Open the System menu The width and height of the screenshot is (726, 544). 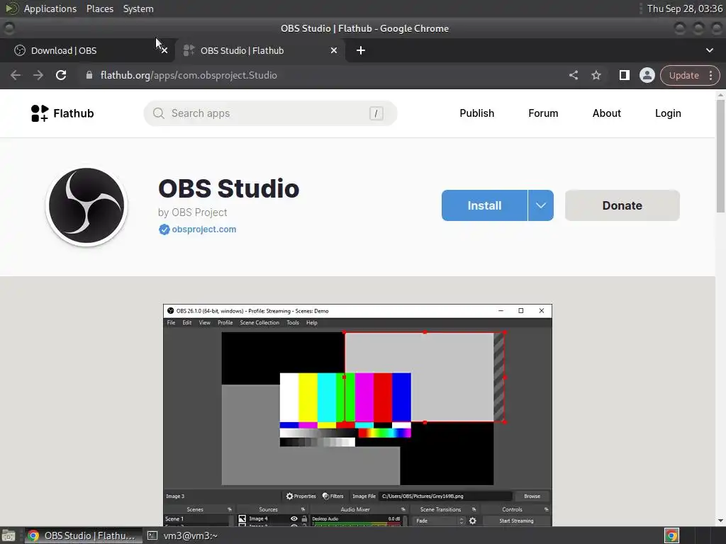[138, 8]
